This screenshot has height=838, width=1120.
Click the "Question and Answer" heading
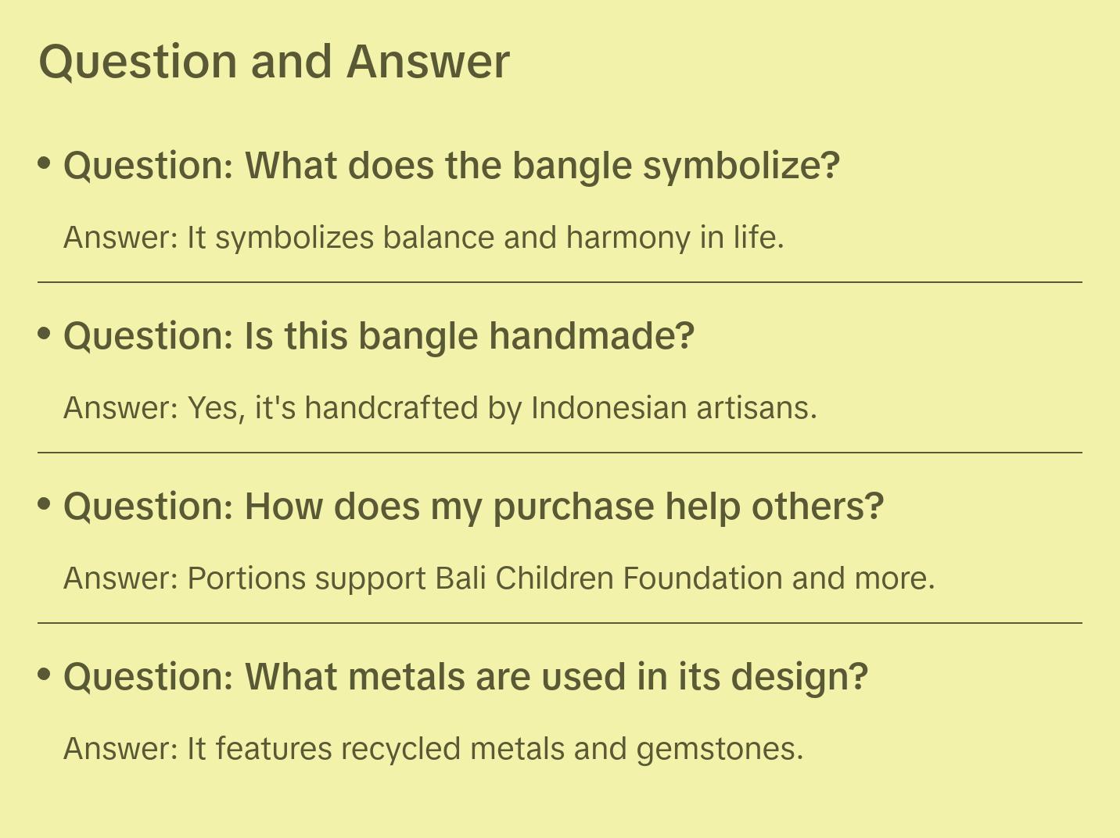coord(274,61)
